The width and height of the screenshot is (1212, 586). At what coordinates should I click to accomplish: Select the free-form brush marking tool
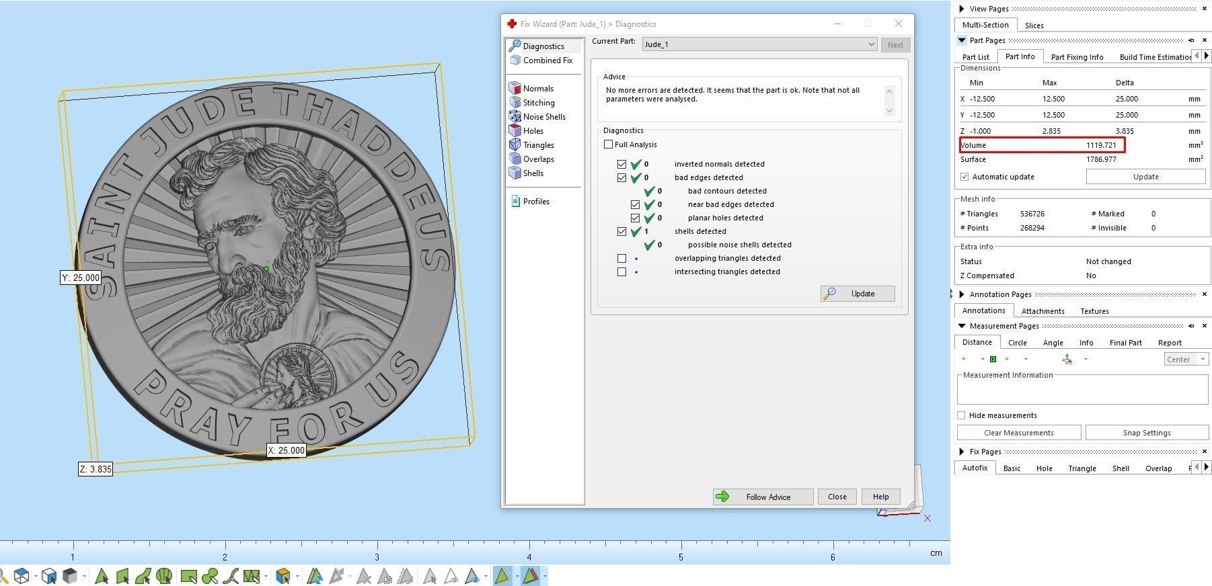click(x=210, y=576)
